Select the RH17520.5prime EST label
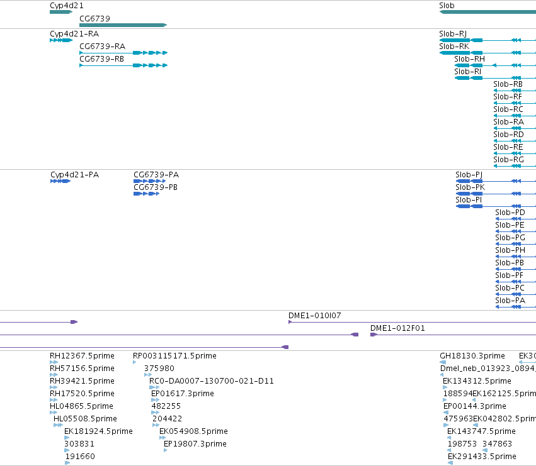This screenshot has height=466, width=536. point(82,394)
